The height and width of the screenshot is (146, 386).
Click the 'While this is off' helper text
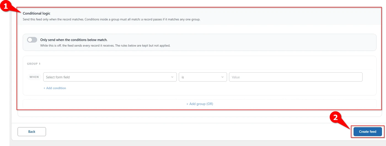[105, 45]
